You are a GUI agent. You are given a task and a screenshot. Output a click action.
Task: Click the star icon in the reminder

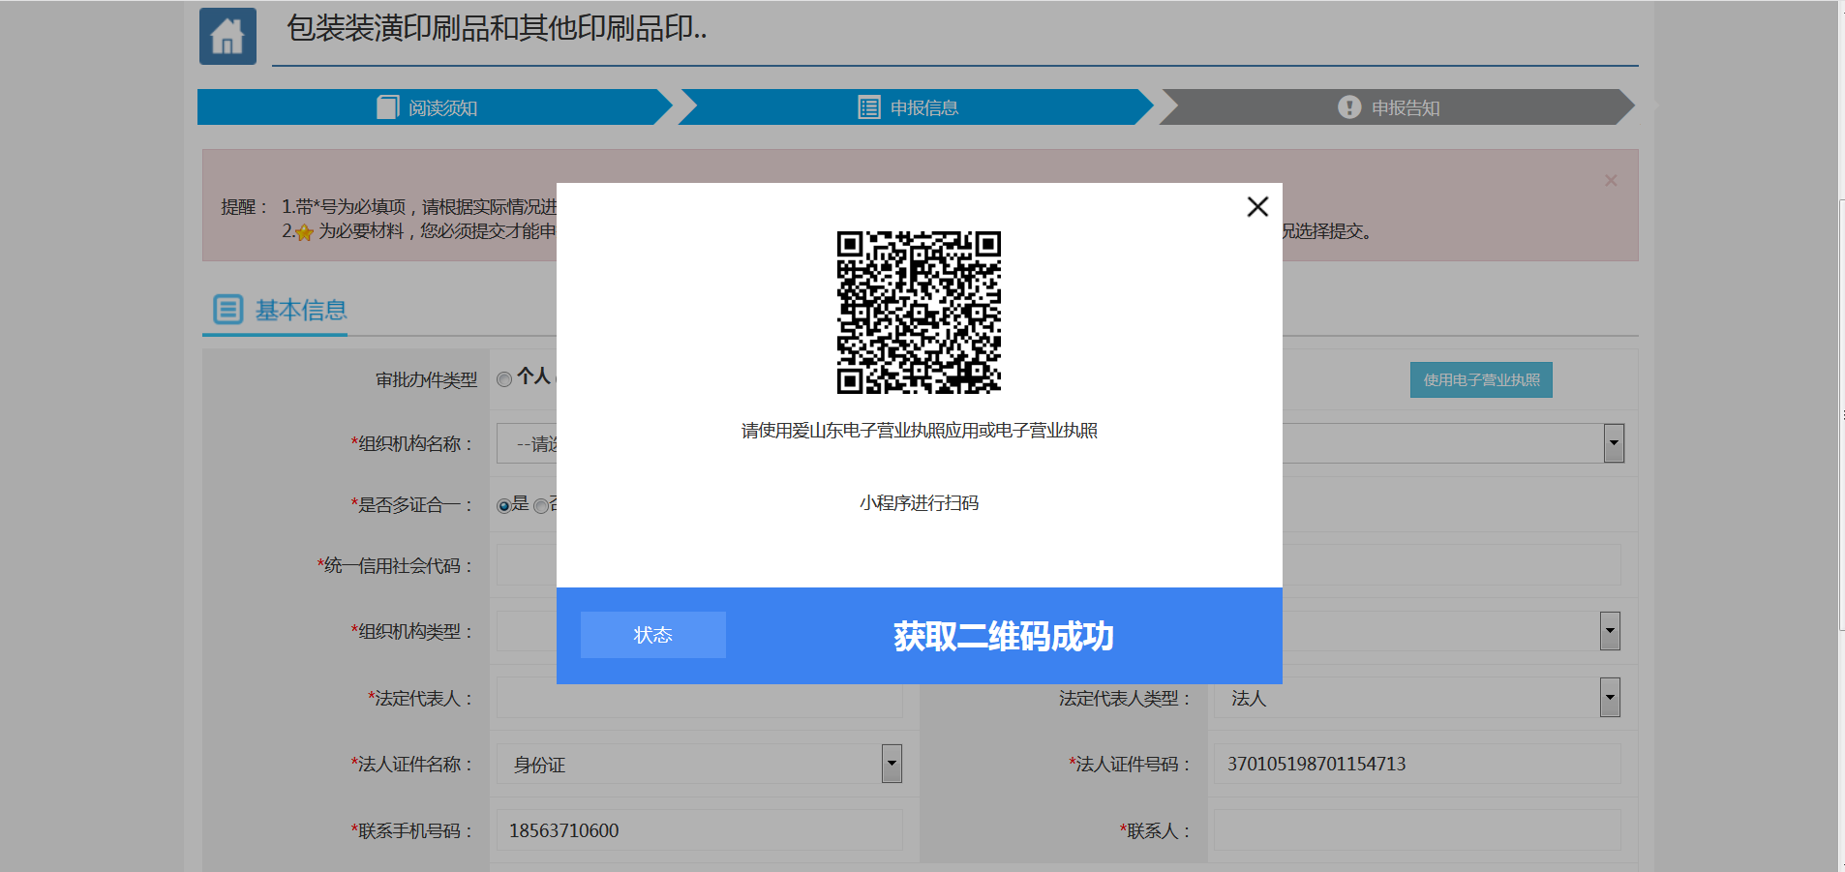click(304, 232)
